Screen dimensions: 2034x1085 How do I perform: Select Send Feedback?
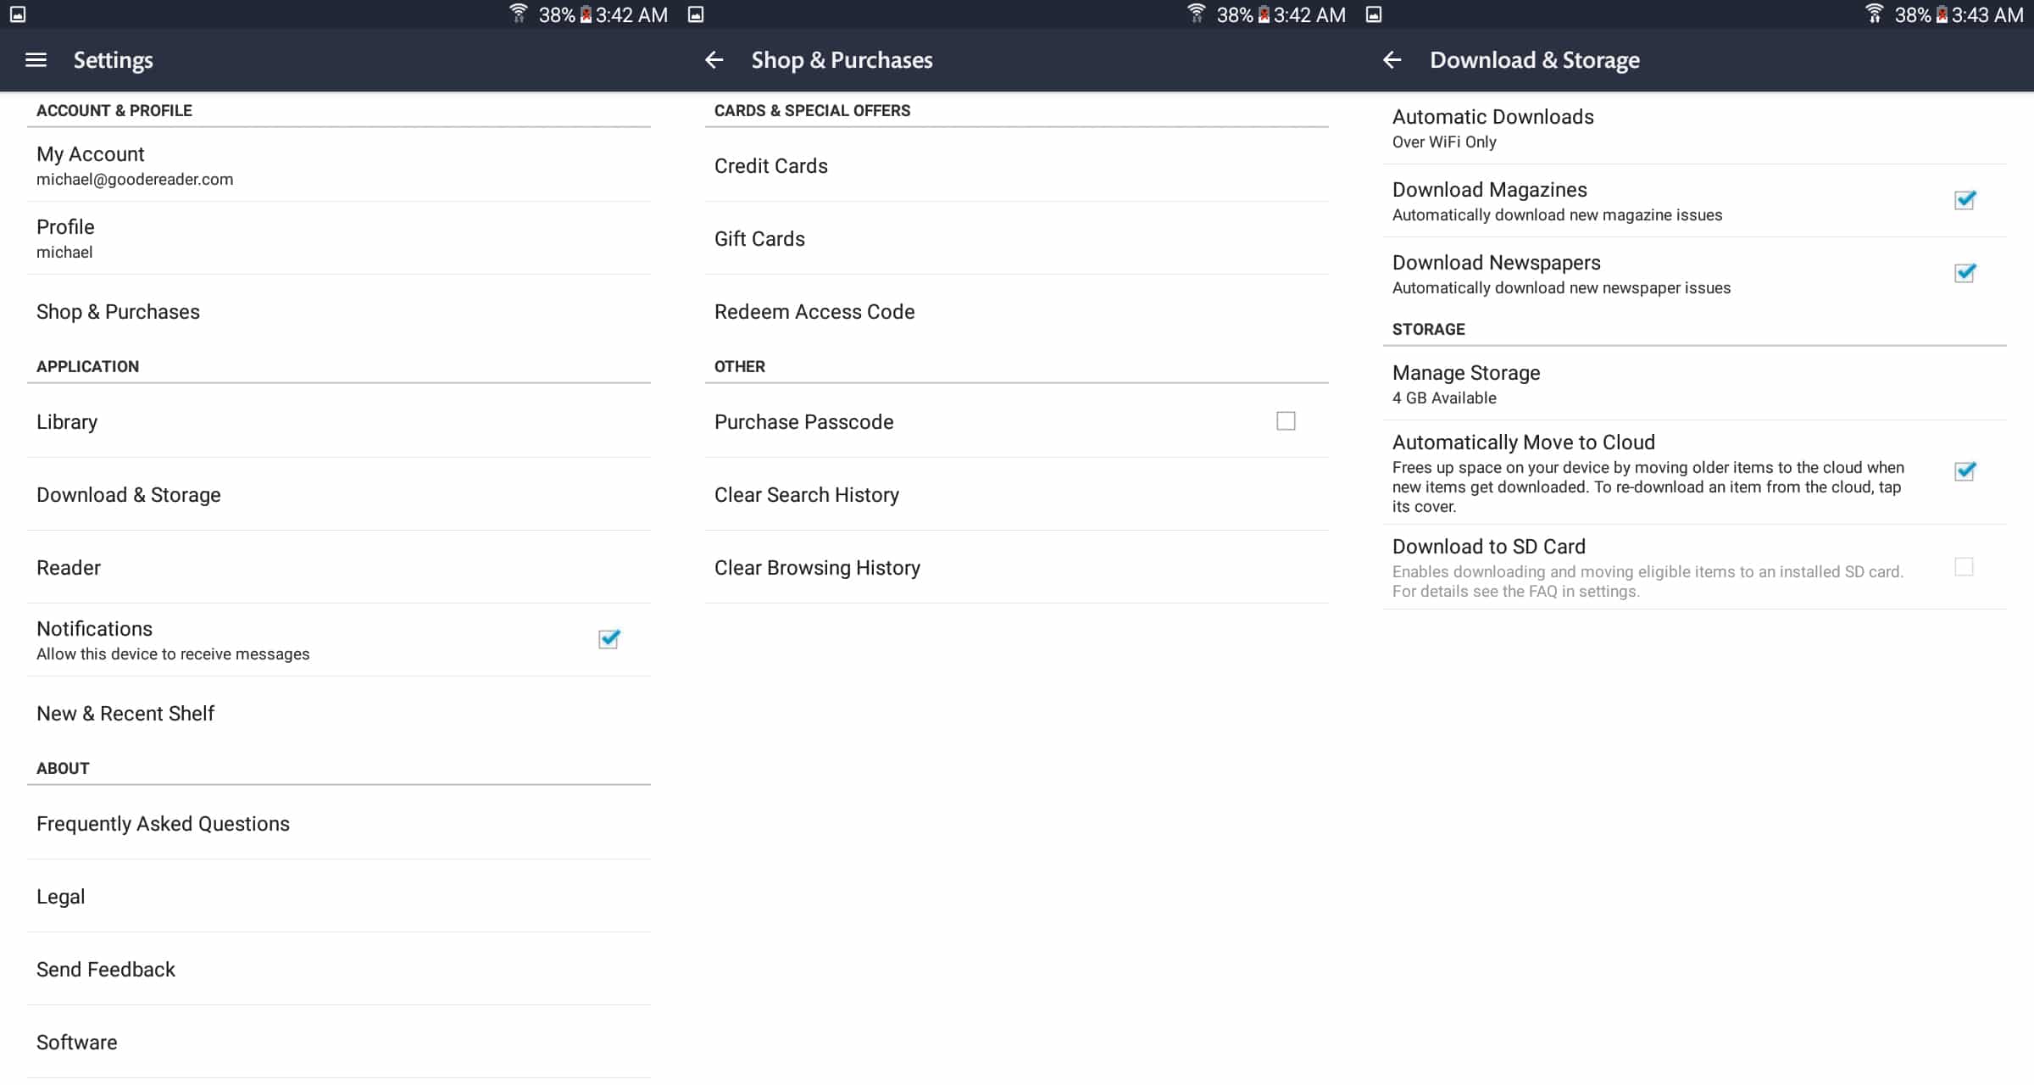click(339, 969)
